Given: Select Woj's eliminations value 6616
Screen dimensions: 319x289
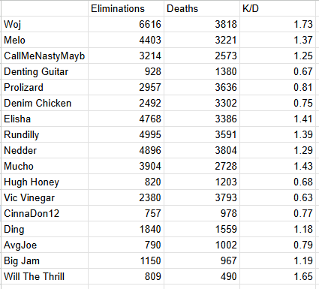Looking at the screenshot, I should pos(126,24).
